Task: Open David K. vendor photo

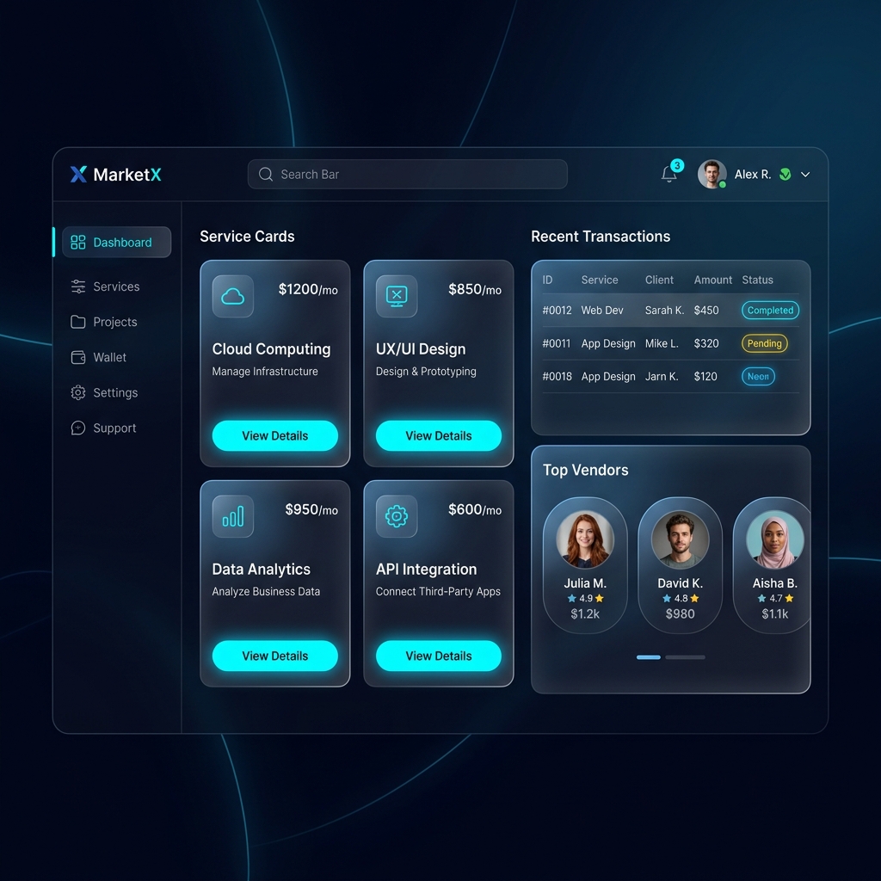Action: (x=680, y=539)
